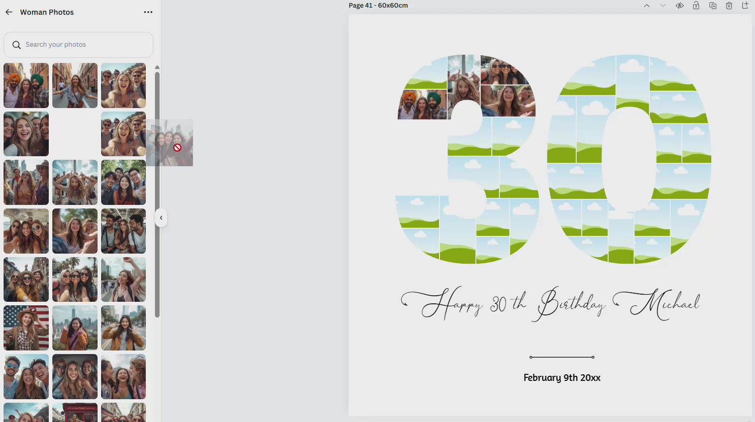755x422 pixels.
Task: Click the search magnifier icon
Action: coord(17,45)
